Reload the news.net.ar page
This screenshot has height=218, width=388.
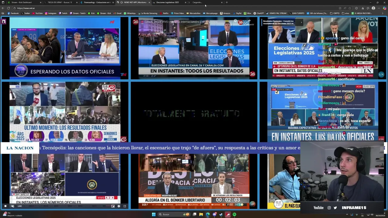[x=8, y=8]
